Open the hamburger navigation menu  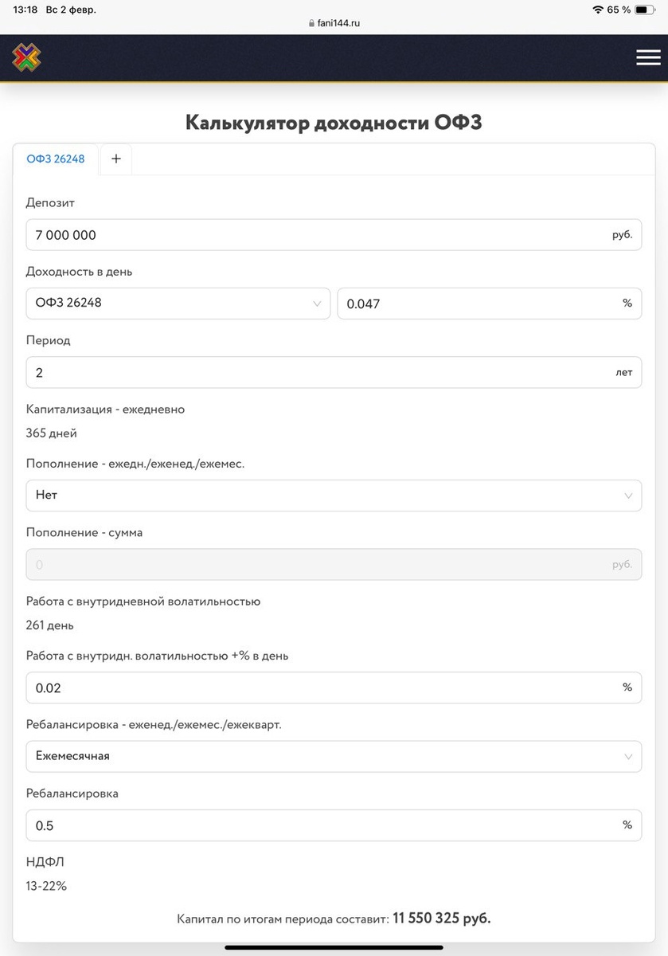click(648, 57)
